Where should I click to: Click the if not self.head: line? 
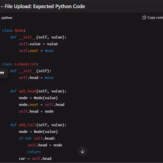(x=37, y=138)
